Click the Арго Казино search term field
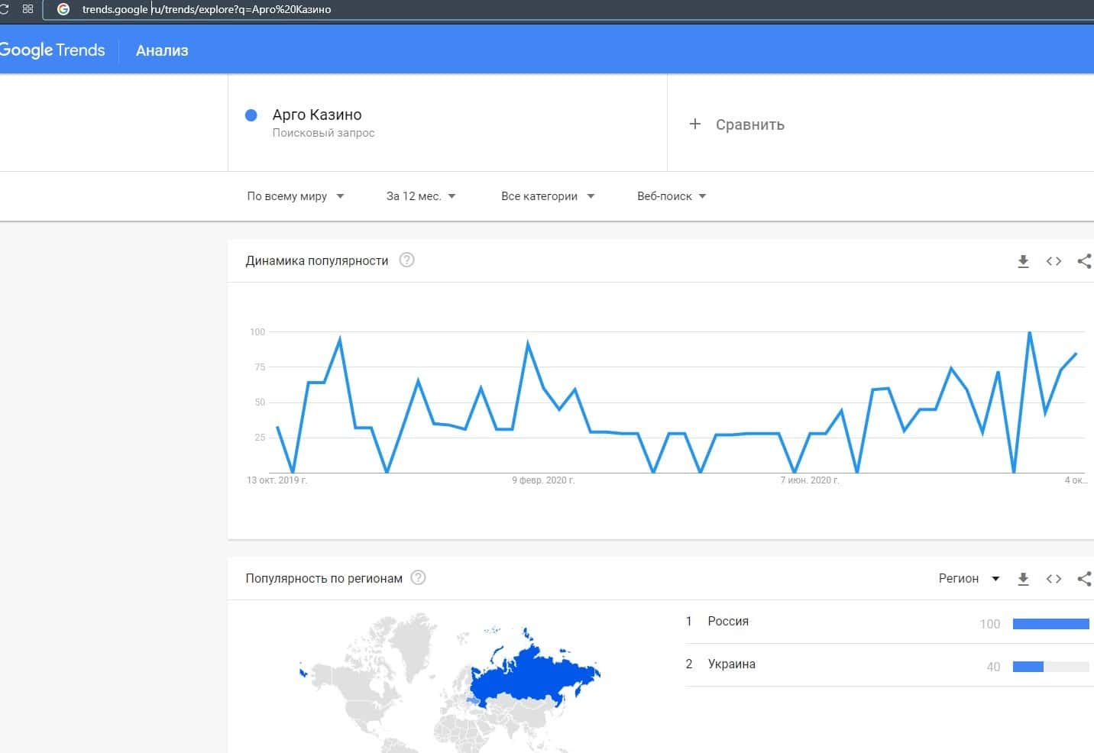 coord(317,115)
